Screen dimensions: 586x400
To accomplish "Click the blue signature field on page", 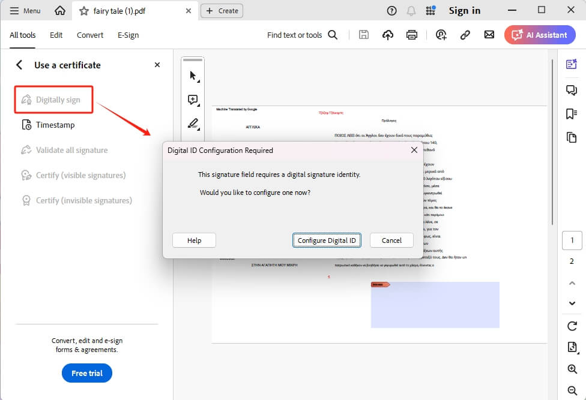I will [435, 305].
